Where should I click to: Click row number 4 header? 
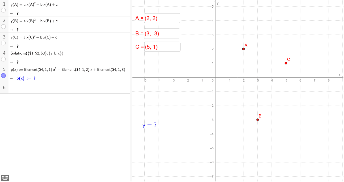coord(4,53)
